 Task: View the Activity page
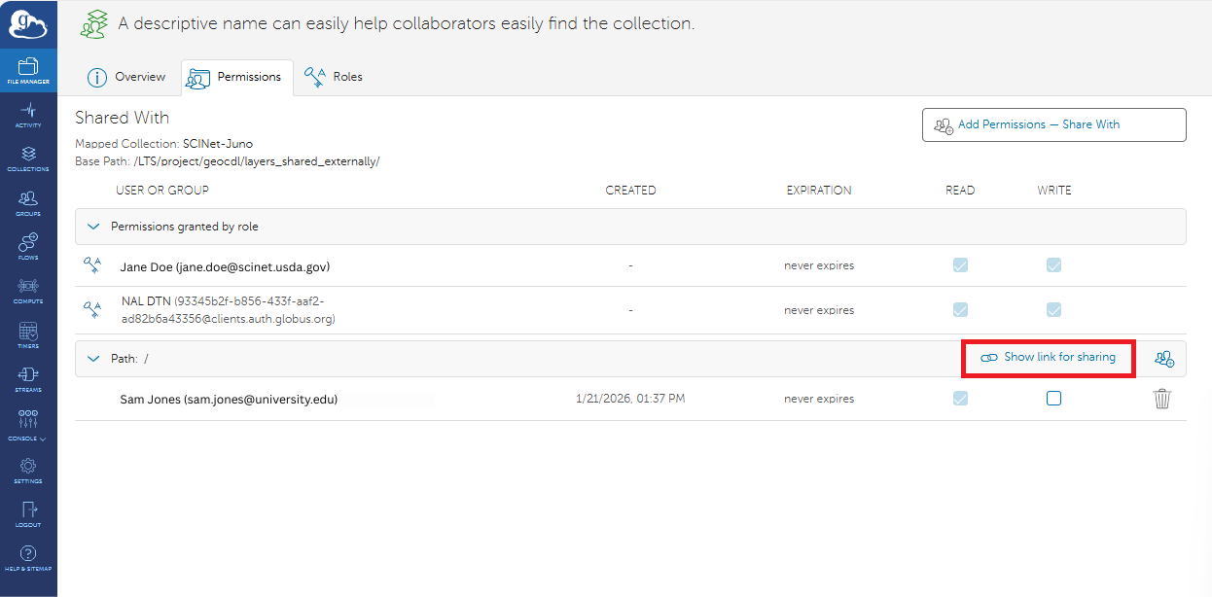[x=28, y=115]
